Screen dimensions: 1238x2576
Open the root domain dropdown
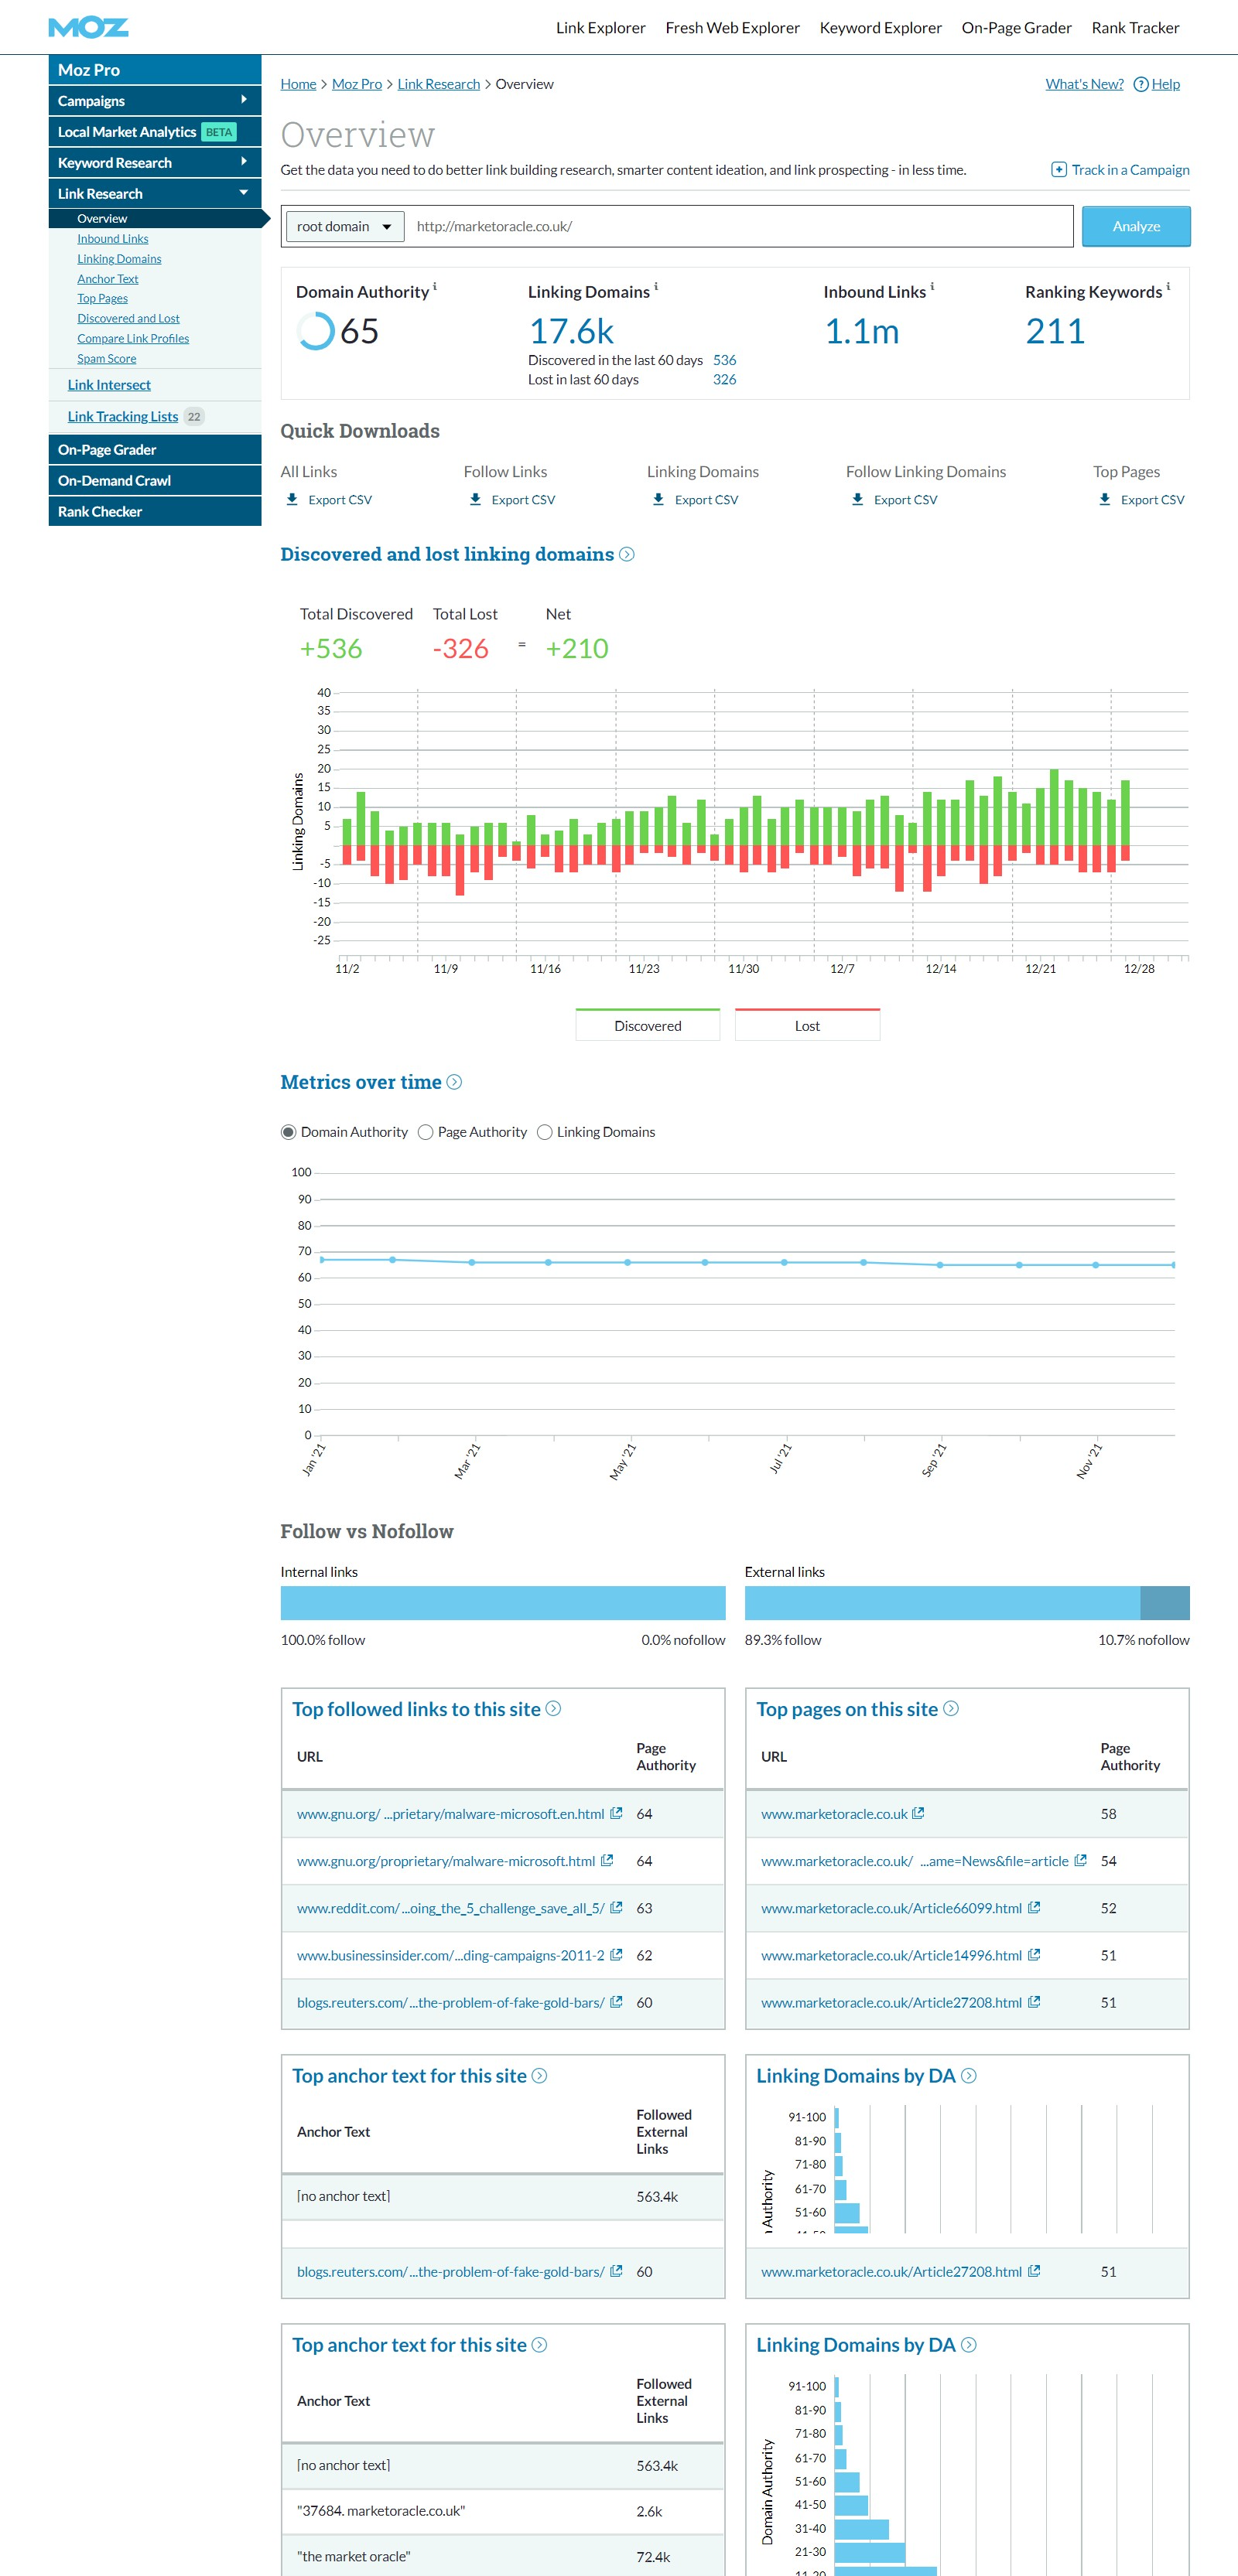pyautogui.click(x=344, y=227)
